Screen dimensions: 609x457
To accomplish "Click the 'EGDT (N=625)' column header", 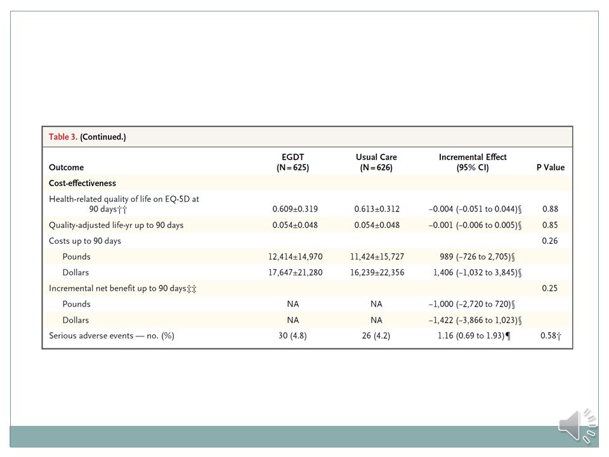I will [293, 162].
